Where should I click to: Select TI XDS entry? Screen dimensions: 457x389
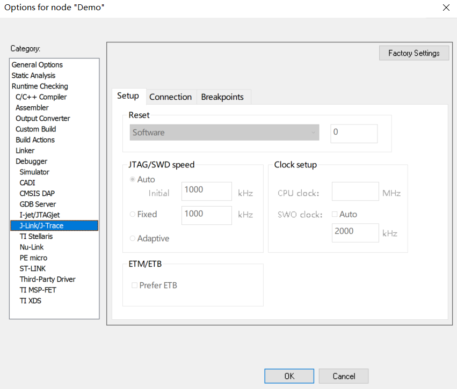pos(30,301)
